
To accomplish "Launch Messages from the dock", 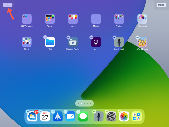I will (x=83, y=116).
